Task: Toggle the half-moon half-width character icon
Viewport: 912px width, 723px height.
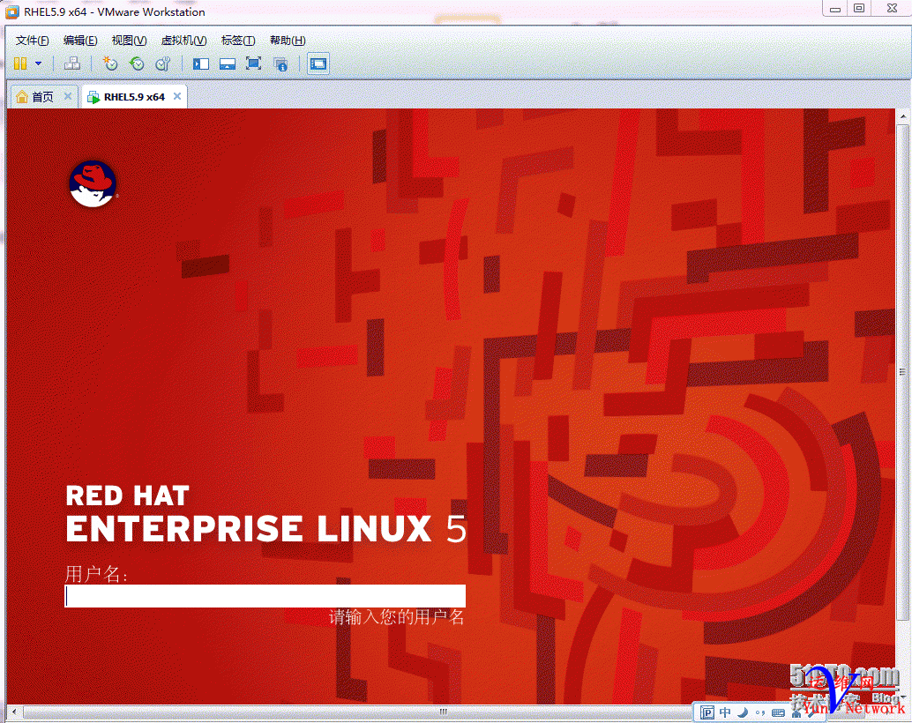Action: point(742,712)
